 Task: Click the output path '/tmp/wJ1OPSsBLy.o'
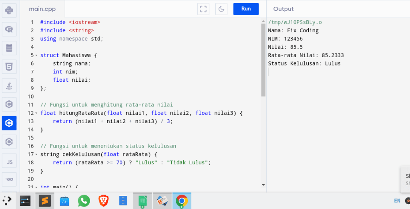click(295, 22)
